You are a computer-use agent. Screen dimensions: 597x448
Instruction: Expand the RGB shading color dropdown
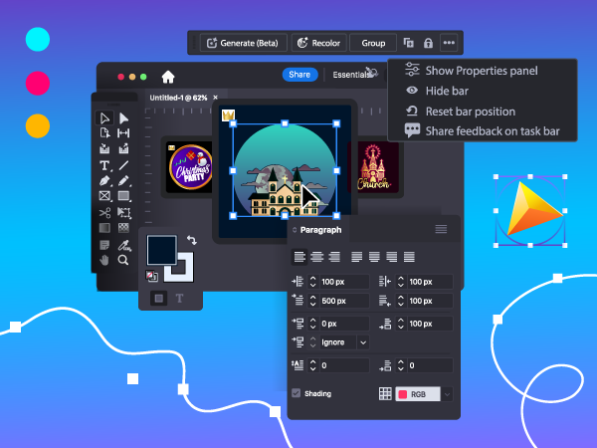tap(446, 394)
